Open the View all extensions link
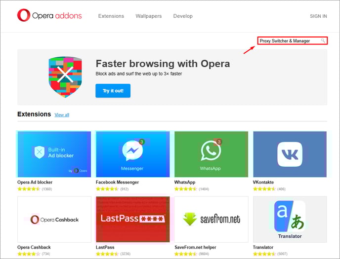Screen dimensions: 340x259 [62, 115]
